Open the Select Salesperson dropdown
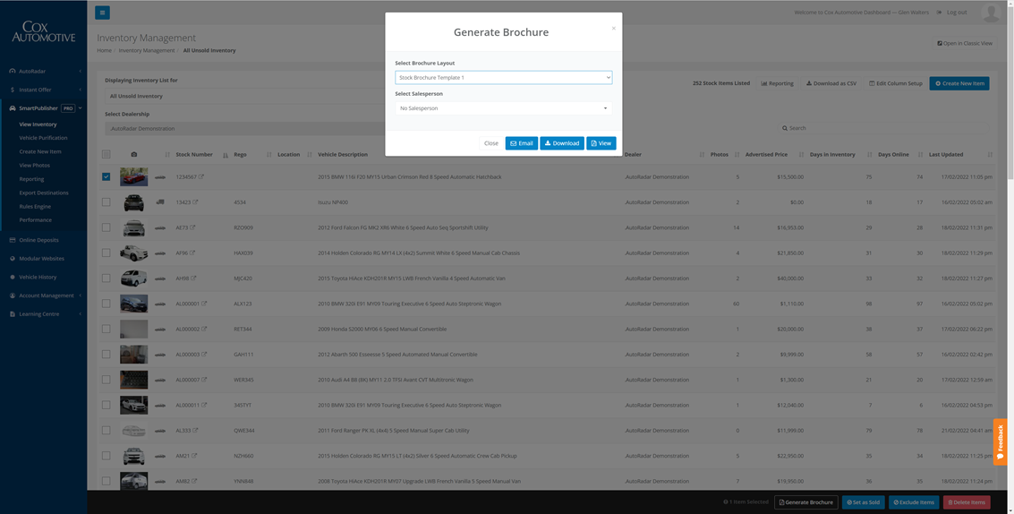This screenshot has height=514, width=1014. tap(503, 108)
